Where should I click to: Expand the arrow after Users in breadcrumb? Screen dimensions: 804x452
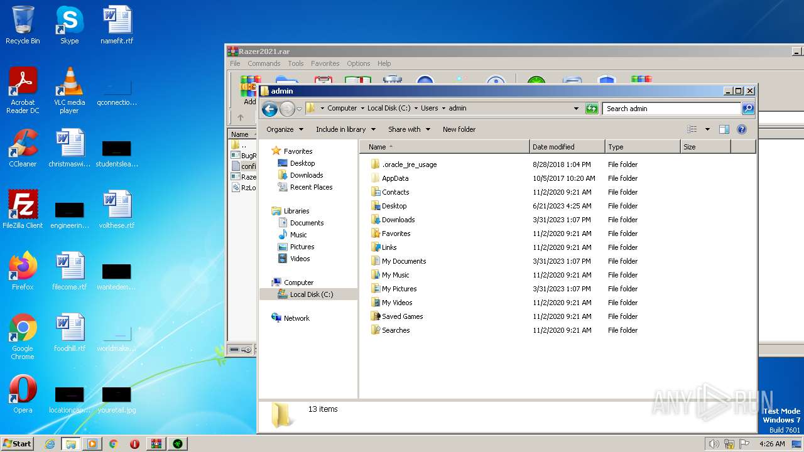[443, 109]
